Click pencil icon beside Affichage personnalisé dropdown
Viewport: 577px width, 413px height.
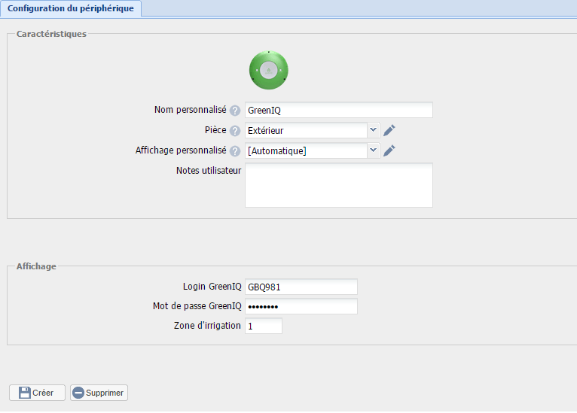[389, 150]
